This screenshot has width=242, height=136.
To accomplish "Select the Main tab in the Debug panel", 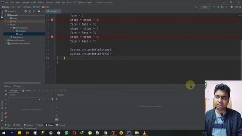I will point(19,86).
